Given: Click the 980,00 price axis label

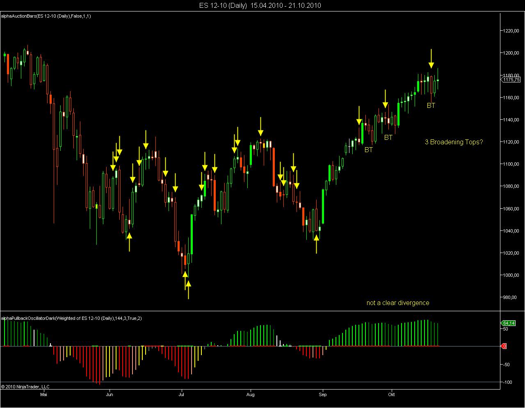Looking at the screenshot, I should pyautogui.click(x=511, y=297).
